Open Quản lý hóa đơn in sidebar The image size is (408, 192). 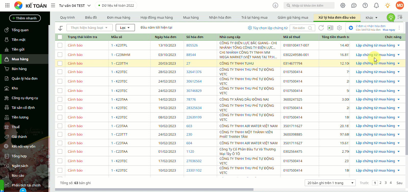24,78
